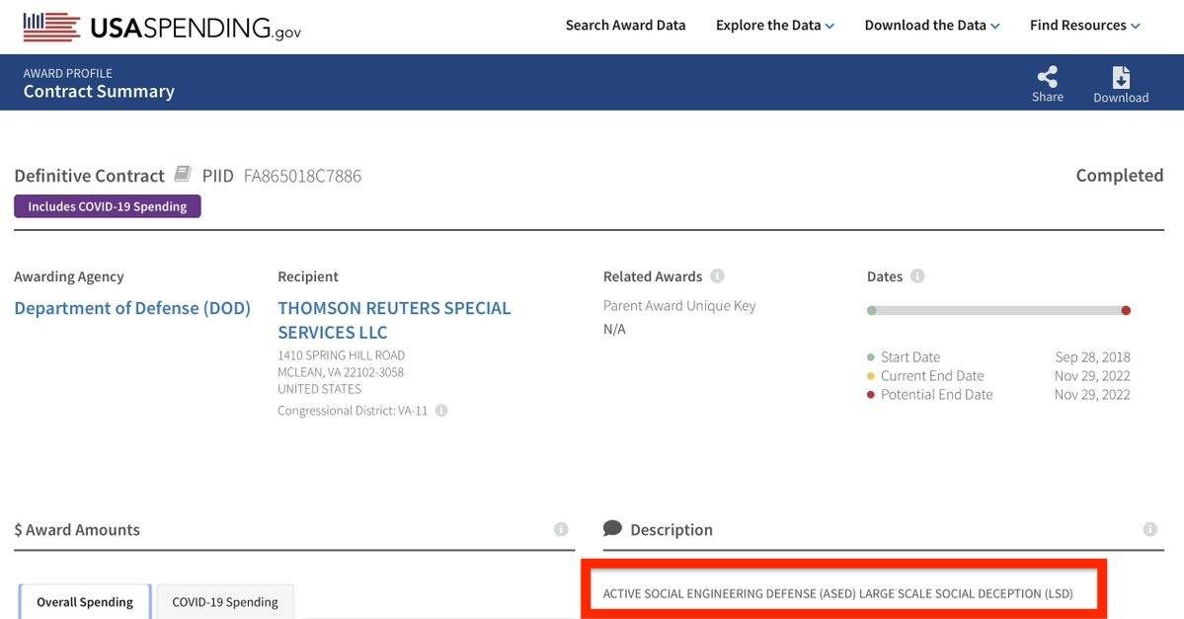Click the Download icon in header

tap(1122, 77)
